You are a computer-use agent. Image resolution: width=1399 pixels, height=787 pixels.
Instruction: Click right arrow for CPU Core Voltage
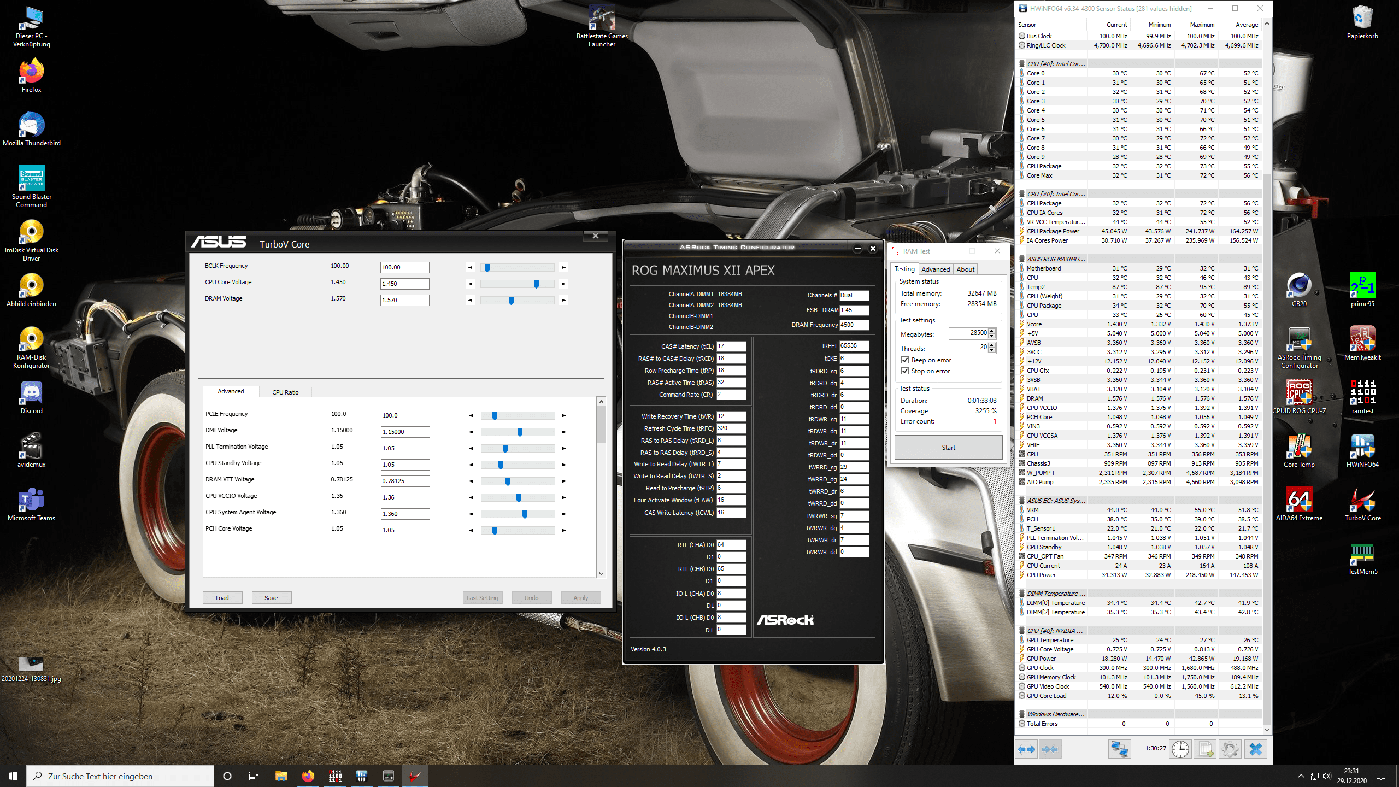point(563,284)
